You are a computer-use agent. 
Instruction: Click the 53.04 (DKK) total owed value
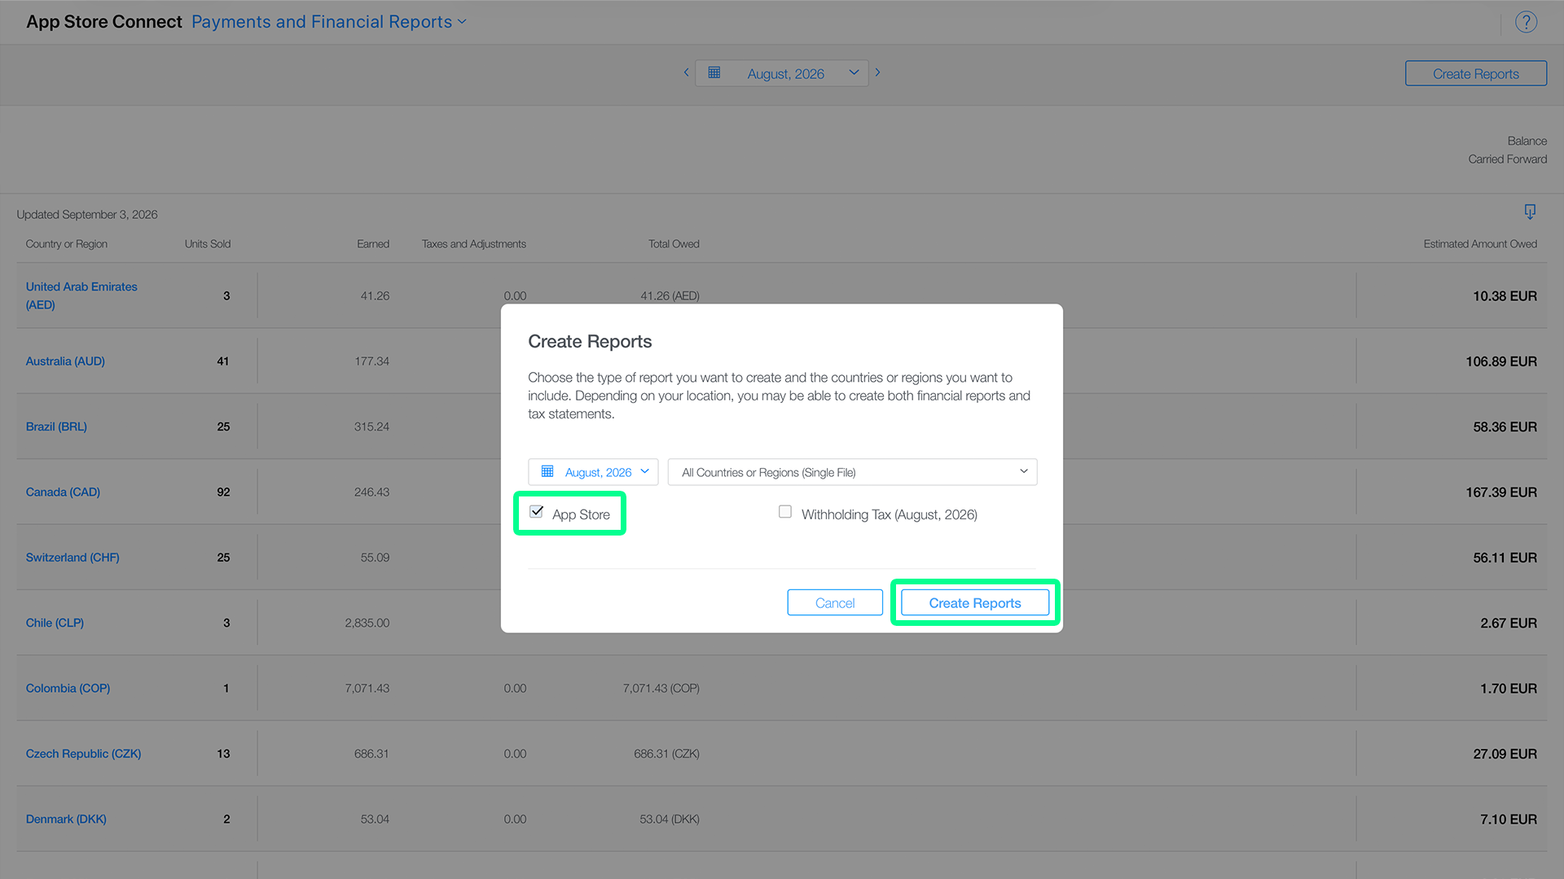[x=670, y=820]
